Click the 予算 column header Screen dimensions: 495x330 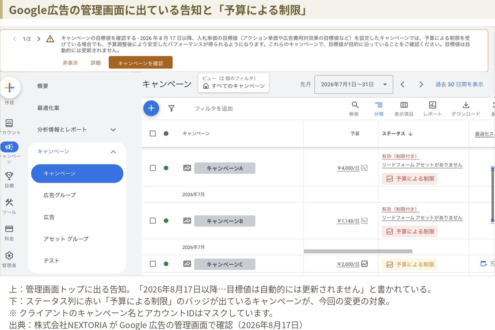355,134
